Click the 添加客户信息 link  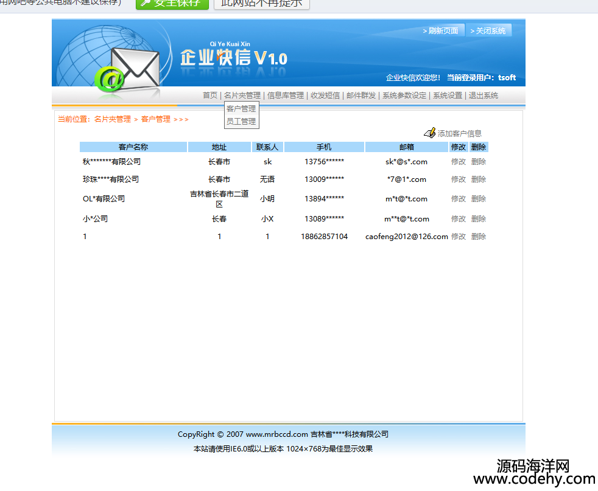click(460, 134)
